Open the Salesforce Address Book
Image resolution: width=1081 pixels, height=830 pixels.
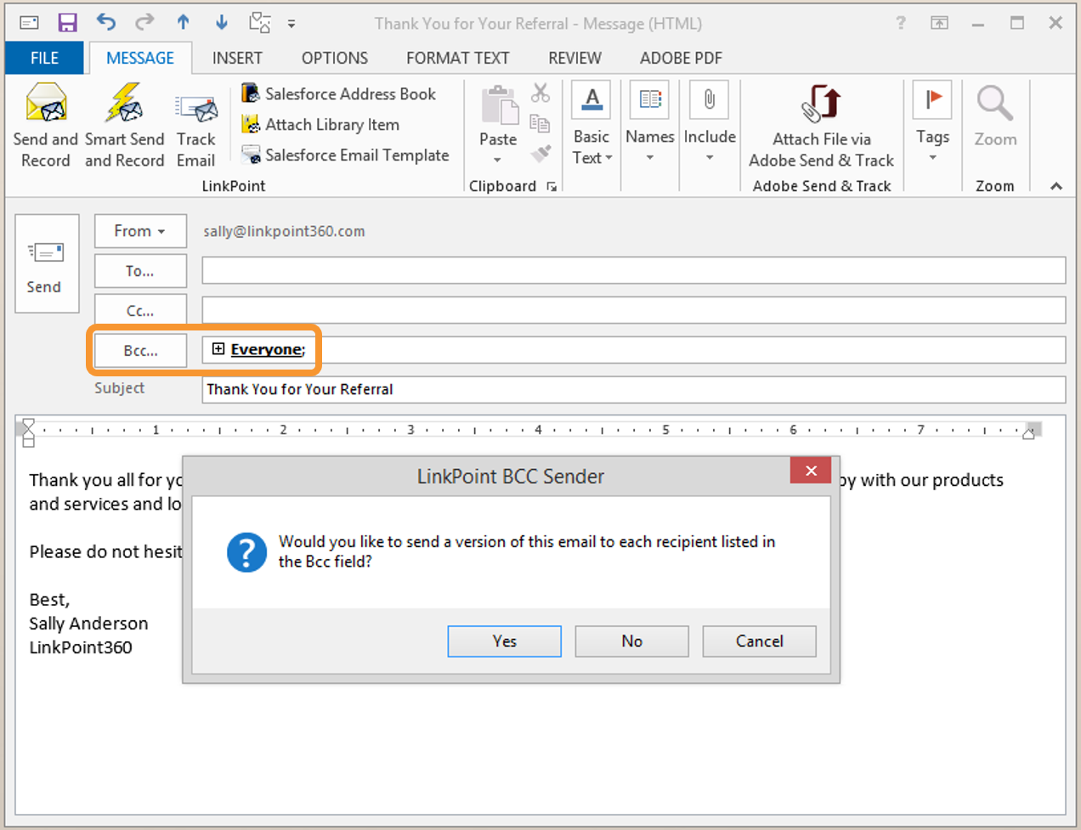[x=339, y=93]
